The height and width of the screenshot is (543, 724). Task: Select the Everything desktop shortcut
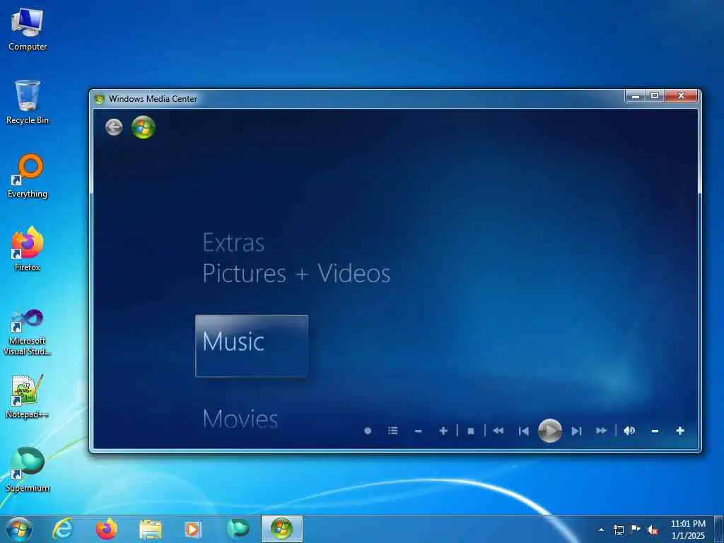28,176
